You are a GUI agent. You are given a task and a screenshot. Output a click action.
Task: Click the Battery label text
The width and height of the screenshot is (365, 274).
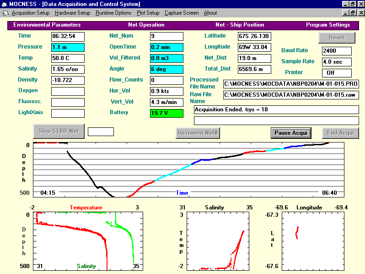pos(119,112)
